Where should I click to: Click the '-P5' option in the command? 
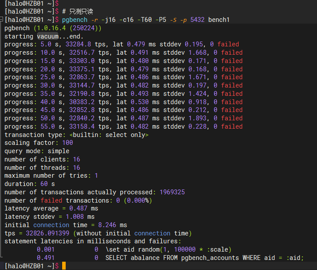click(x=161, y=20)
